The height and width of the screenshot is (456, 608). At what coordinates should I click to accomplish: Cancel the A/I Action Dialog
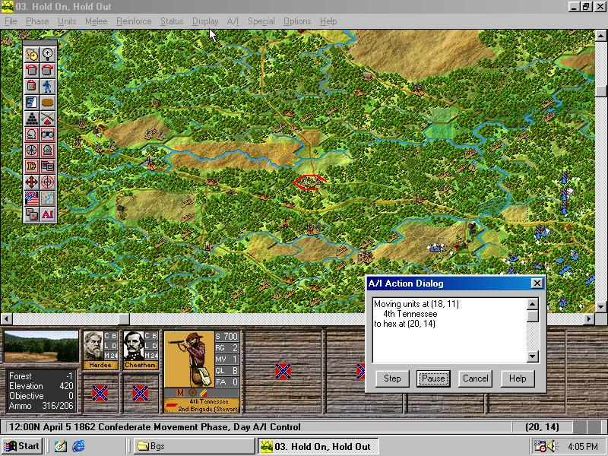click(x=475, y=378)
